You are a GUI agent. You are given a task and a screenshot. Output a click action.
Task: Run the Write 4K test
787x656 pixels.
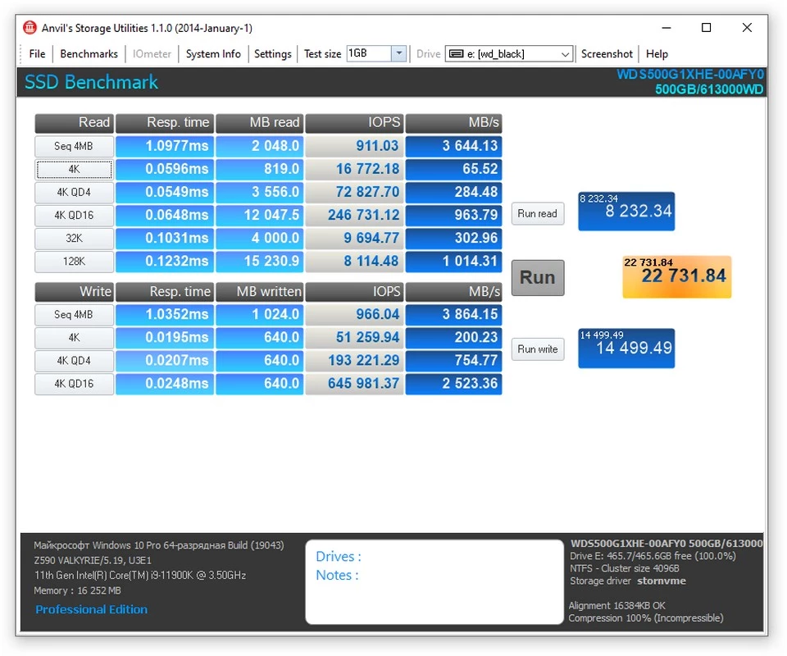pyautogui.click(x=75, y=338)
